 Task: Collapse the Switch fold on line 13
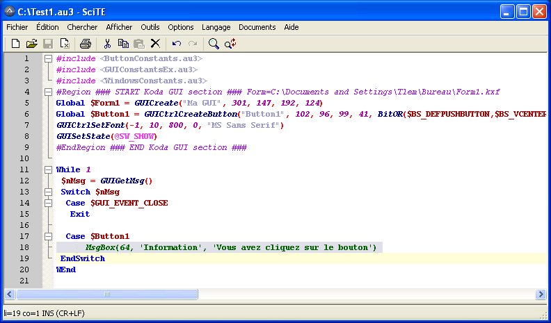tap(48, 192)
